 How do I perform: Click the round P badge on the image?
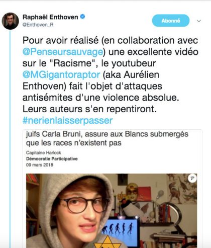(192, 178)
